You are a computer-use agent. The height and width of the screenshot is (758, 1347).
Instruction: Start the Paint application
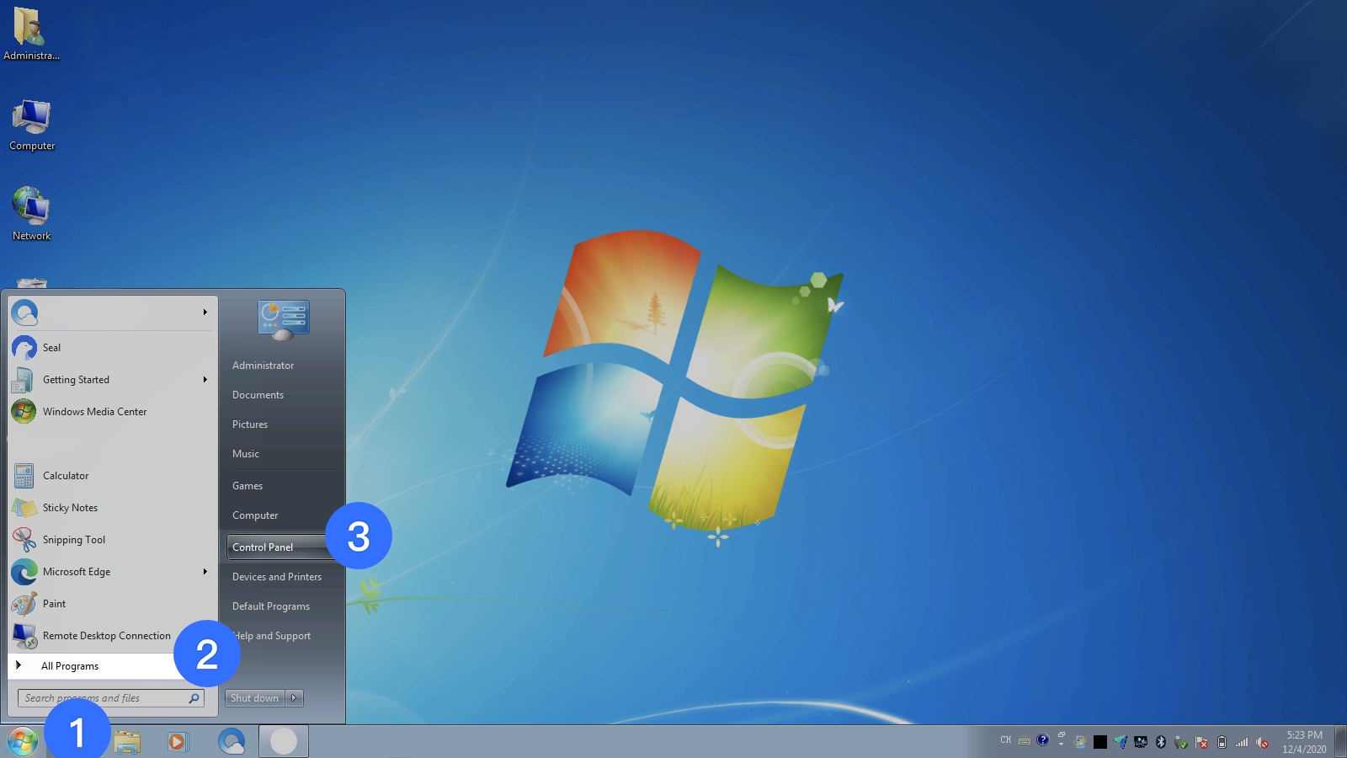pos(113,604)
